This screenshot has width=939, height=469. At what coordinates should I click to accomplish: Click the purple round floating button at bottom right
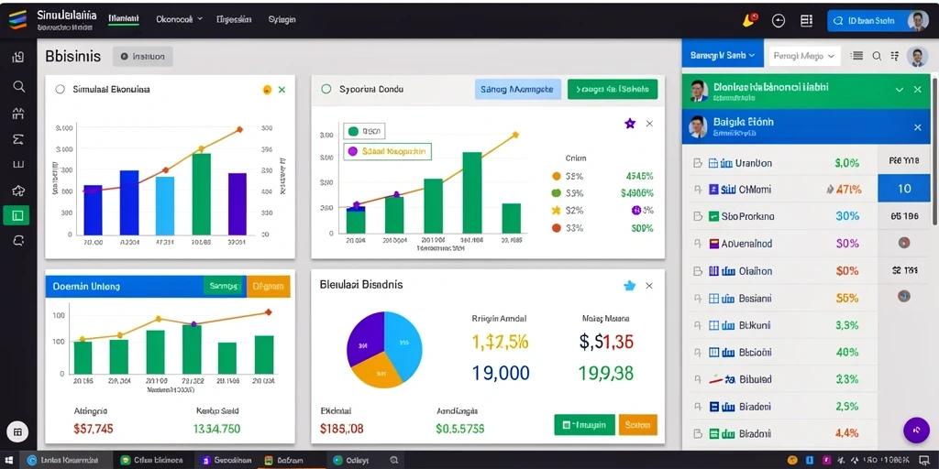pyautogui.click(x=916, y=430)
